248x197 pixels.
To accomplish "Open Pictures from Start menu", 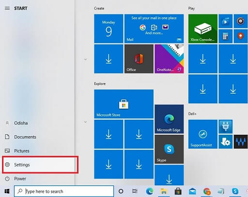I will click(38, 151).
